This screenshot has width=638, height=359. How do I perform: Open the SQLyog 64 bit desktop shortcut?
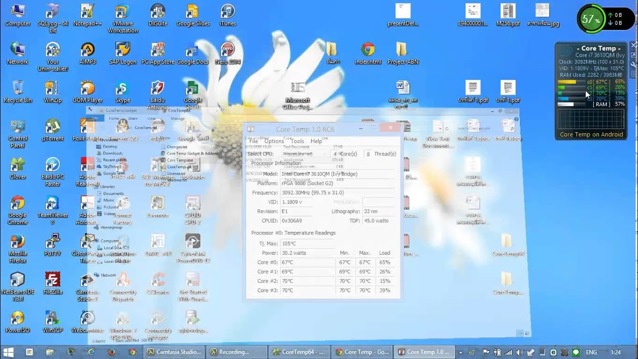click(x=52, y=19)
